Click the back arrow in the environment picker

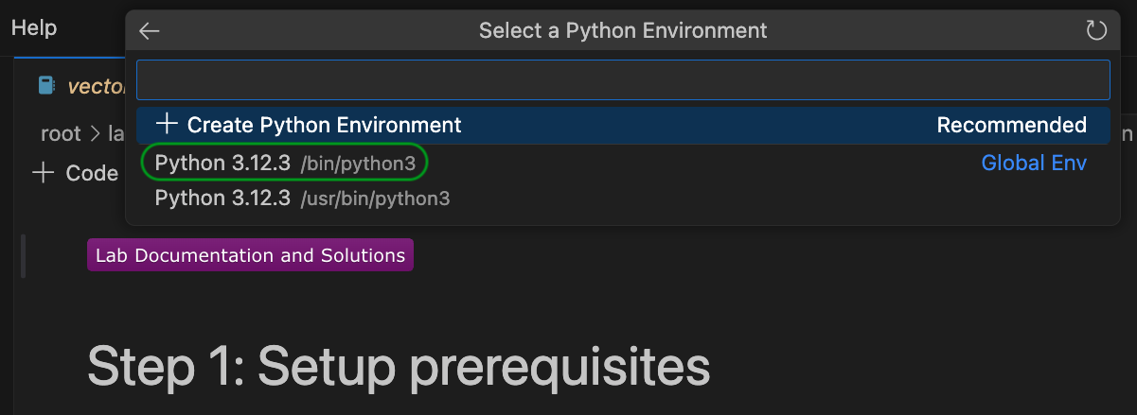tap(150, 31)
